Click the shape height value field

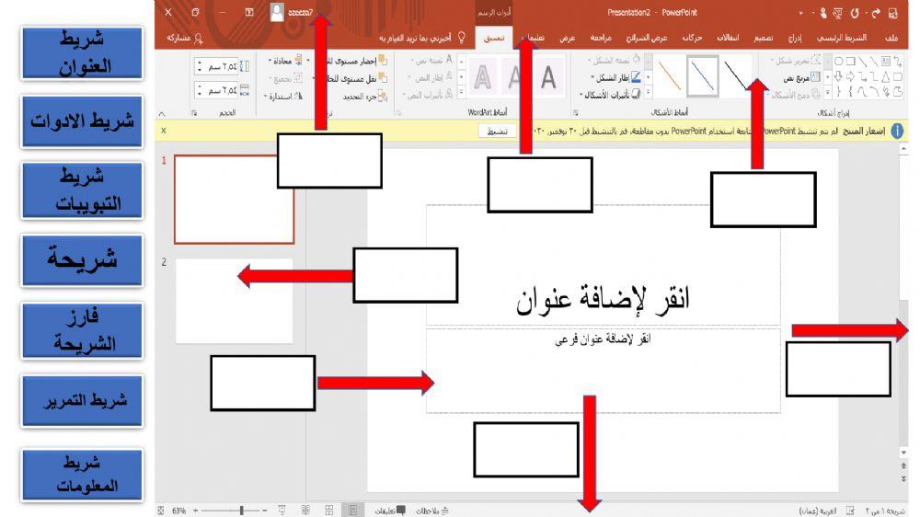point(221,66)
